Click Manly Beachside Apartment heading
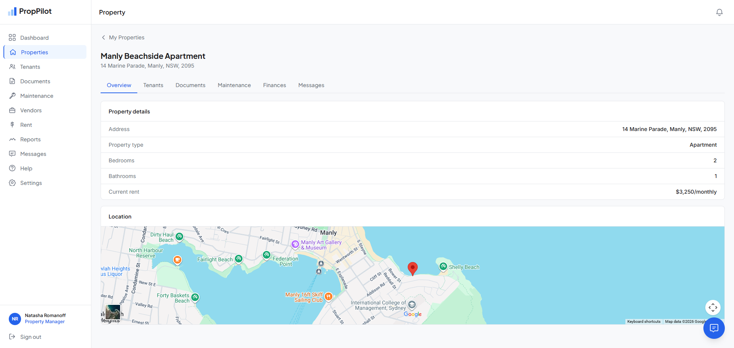 [153, 56]
